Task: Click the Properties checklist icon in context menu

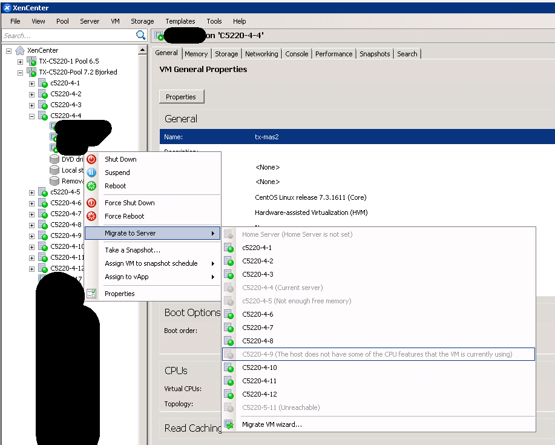Action: click(x=91, y=294)
